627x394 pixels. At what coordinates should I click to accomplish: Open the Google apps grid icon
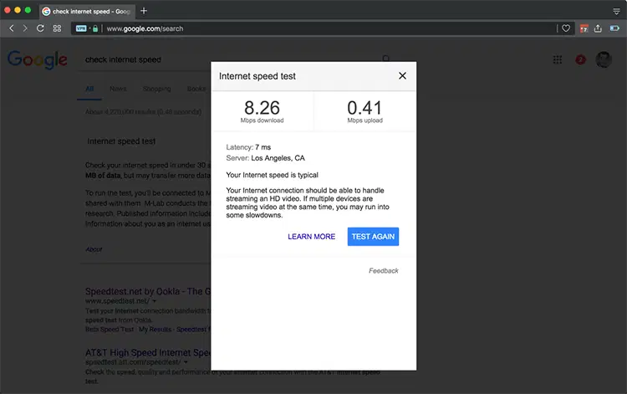pyautogui.click(x=558, y=59)
